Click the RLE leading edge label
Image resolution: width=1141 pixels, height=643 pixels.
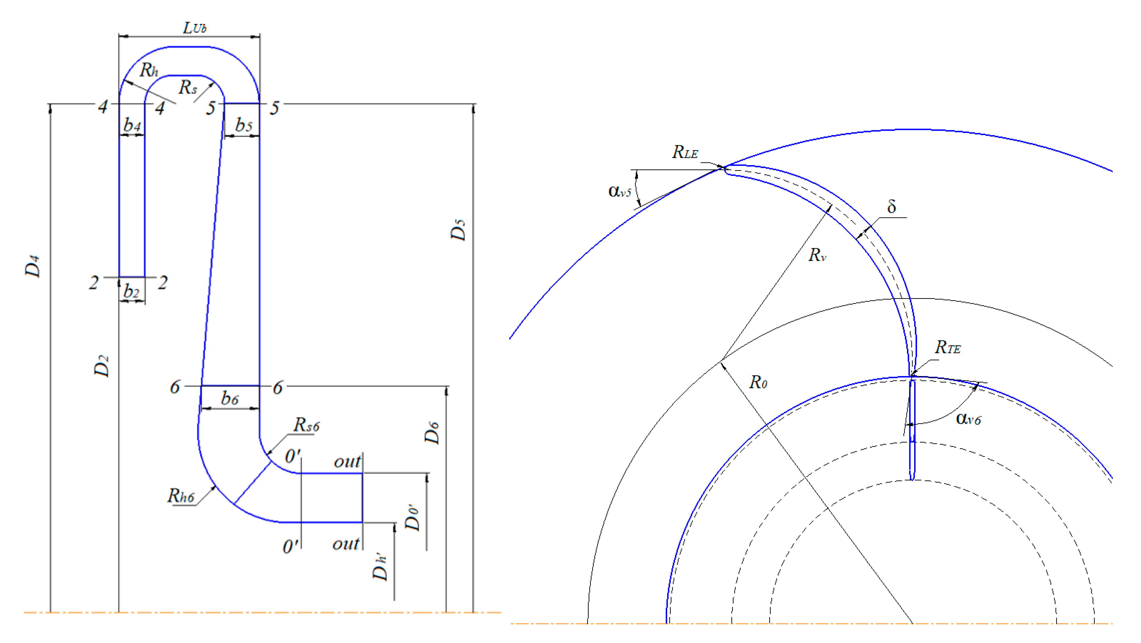tap(685, 152)
